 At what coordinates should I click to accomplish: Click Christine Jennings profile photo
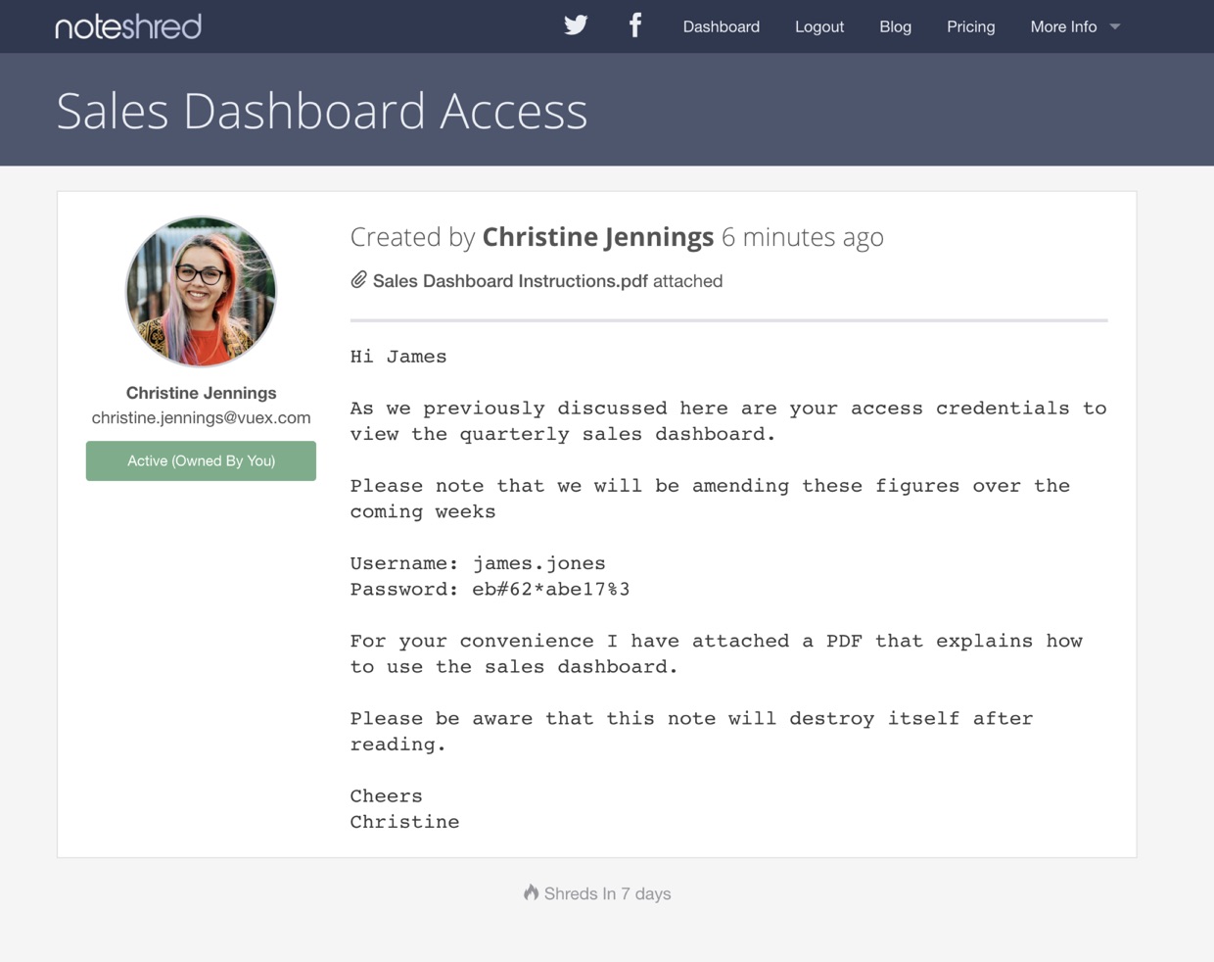(201, 292)
